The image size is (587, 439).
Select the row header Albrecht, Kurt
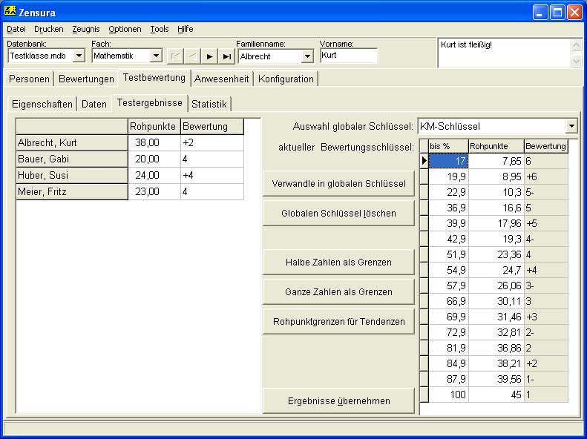tap(72, 143)
